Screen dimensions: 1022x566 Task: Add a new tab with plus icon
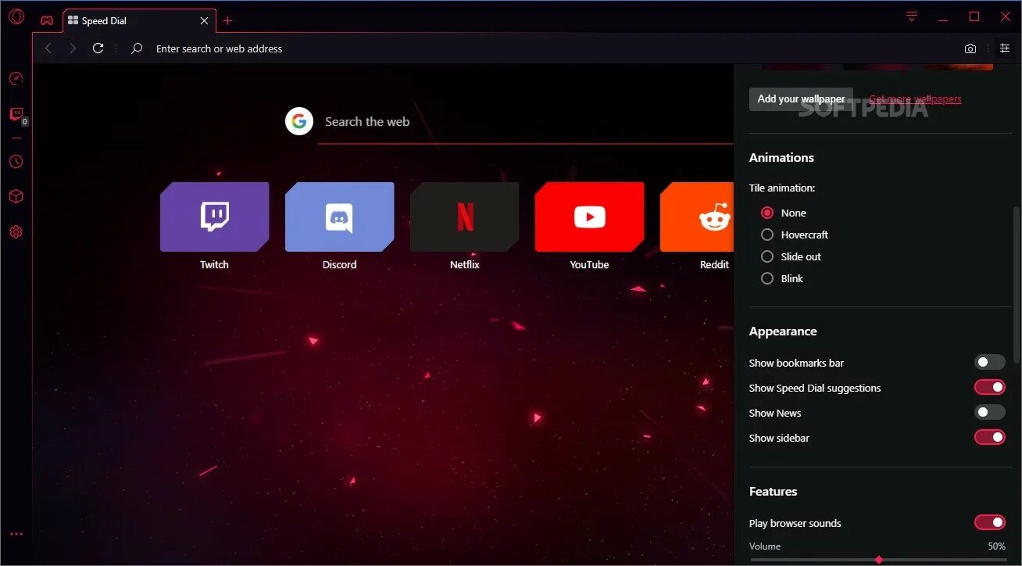click(x=227, y=21)
